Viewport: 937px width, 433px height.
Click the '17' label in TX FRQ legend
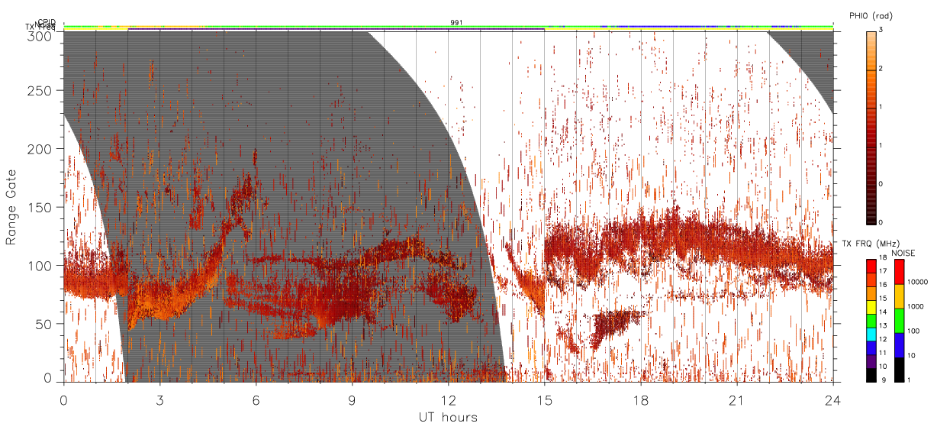884,271
